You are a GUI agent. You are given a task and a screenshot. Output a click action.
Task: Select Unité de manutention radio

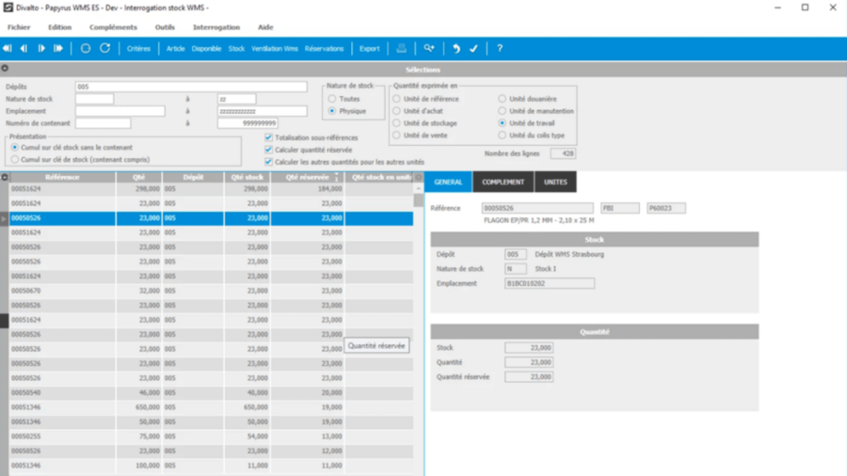[503, 111]
